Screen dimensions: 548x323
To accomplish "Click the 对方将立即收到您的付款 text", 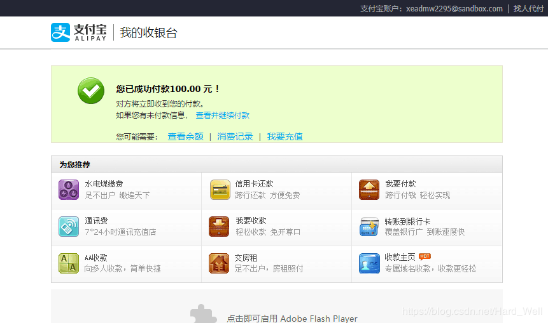I will (160, 104).
